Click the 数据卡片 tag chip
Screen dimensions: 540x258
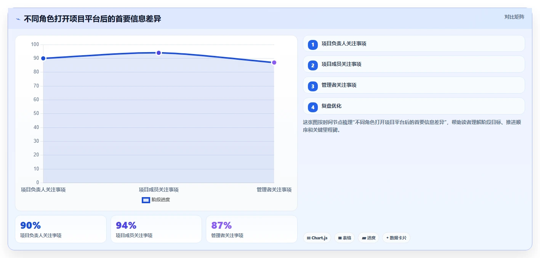pyautogui.click(x=396, y=238)
